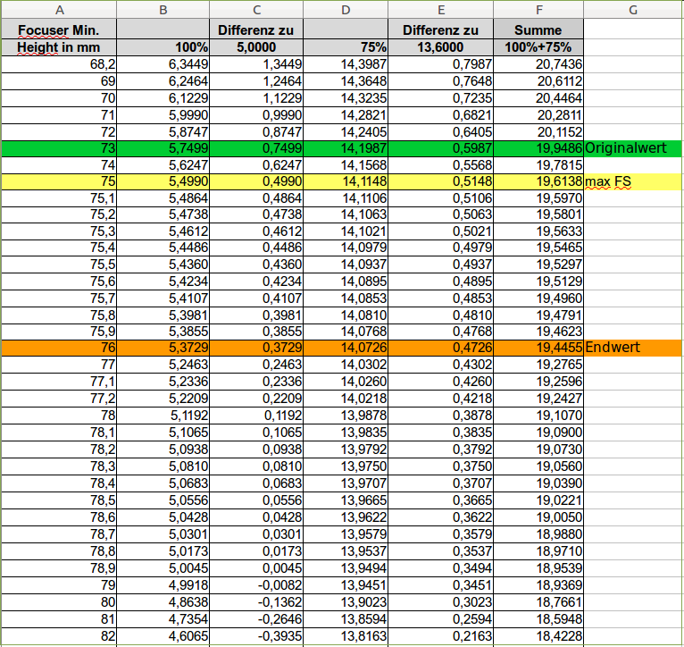Select the green row's 73 height cell
Viewport: 684px width, 647px height.
click(59, 148)
